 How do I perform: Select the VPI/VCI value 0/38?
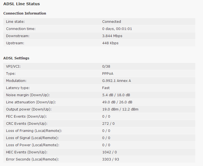tap(106, 67)
